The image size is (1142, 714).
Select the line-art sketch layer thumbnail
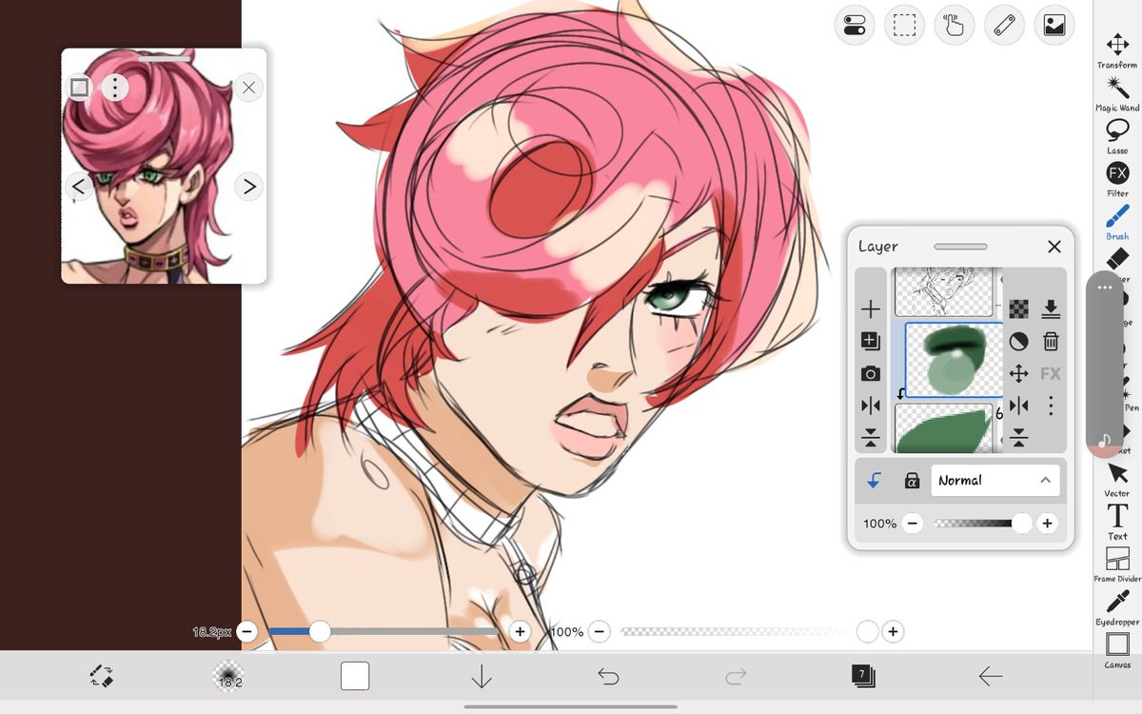[x=943, y=292]
